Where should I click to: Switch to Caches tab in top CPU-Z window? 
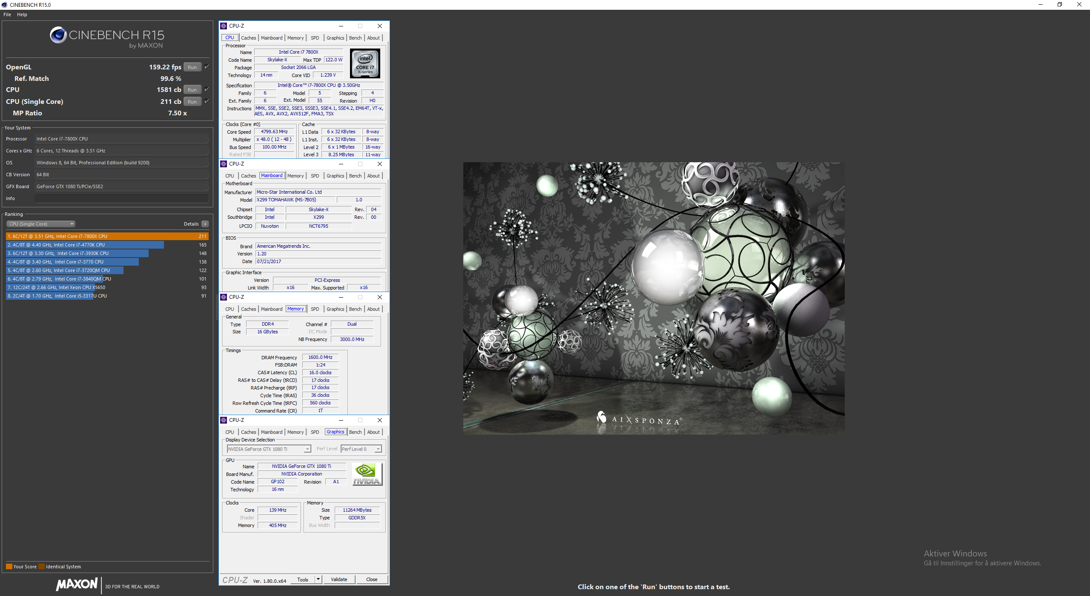tap(249, 38)
